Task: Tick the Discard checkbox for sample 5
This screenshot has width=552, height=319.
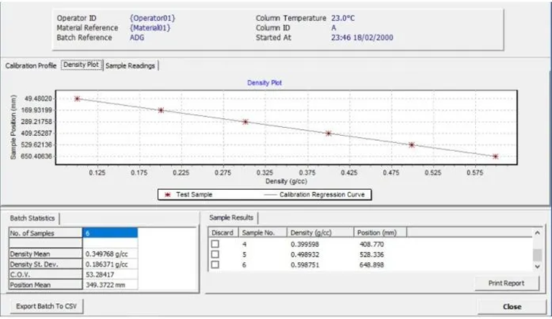Action: point(215,254)
